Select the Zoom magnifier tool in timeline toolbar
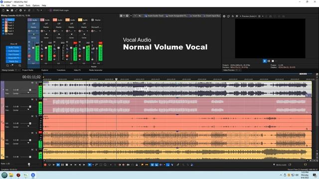The image size is (319, 179). point(105,165)
